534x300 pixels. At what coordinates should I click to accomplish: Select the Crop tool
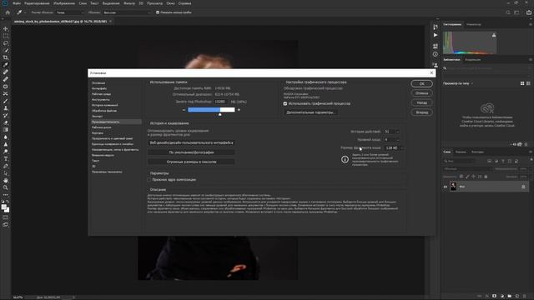point(6,57)
